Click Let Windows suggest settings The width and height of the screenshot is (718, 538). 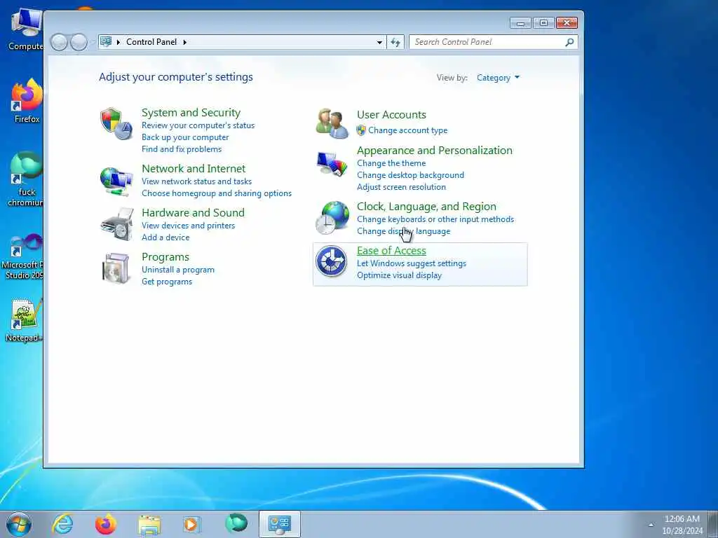pyautogui.click(x=411, y=263)
